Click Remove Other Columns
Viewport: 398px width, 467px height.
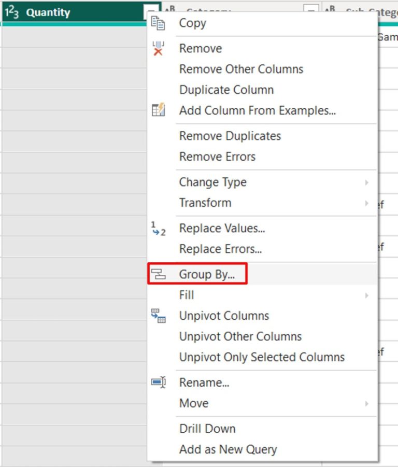(240, 69)
